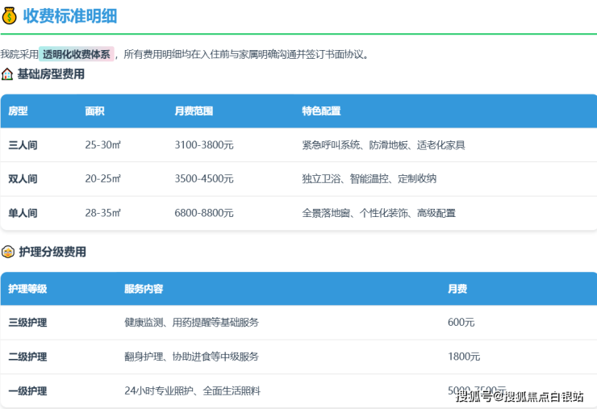597x409 pixels.
Task: Select the 双人间 row label
Action: click(x=23, y=179)
